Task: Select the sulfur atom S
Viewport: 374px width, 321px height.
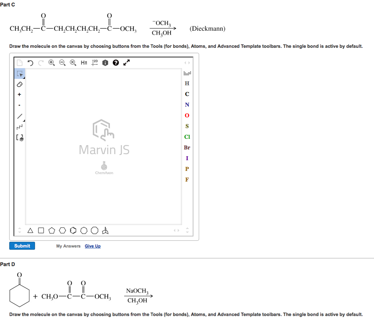Action: pyautogui.click(x=187, y=126)
